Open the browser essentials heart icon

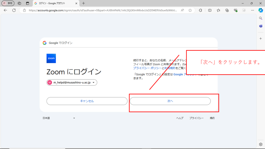click(235, 10)
